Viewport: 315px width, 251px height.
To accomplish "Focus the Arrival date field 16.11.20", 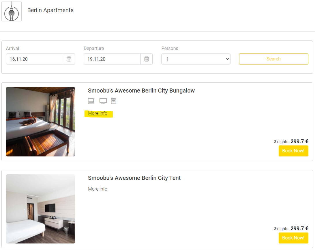I will coord(35,59).
